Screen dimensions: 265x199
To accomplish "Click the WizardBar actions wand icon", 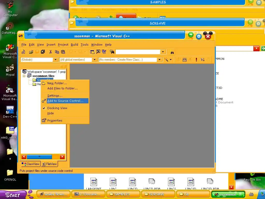I will pyautogui.click(x=166, y=60).
